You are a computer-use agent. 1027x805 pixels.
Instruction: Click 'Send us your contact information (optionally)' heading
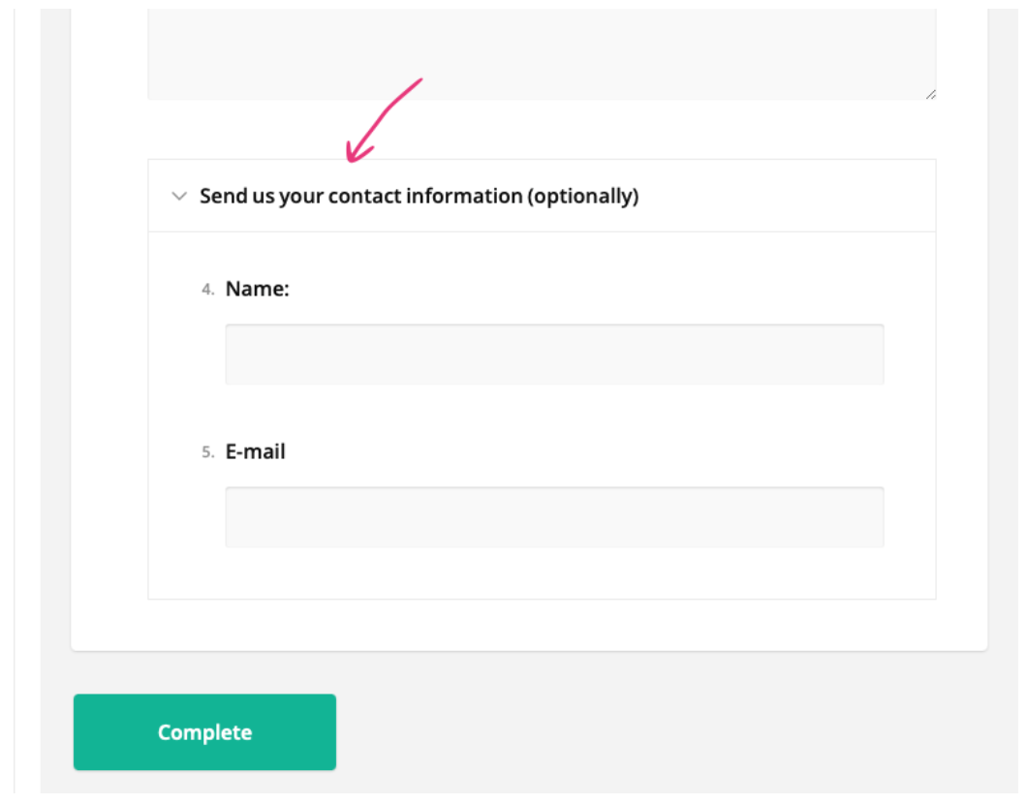point(419,196)
